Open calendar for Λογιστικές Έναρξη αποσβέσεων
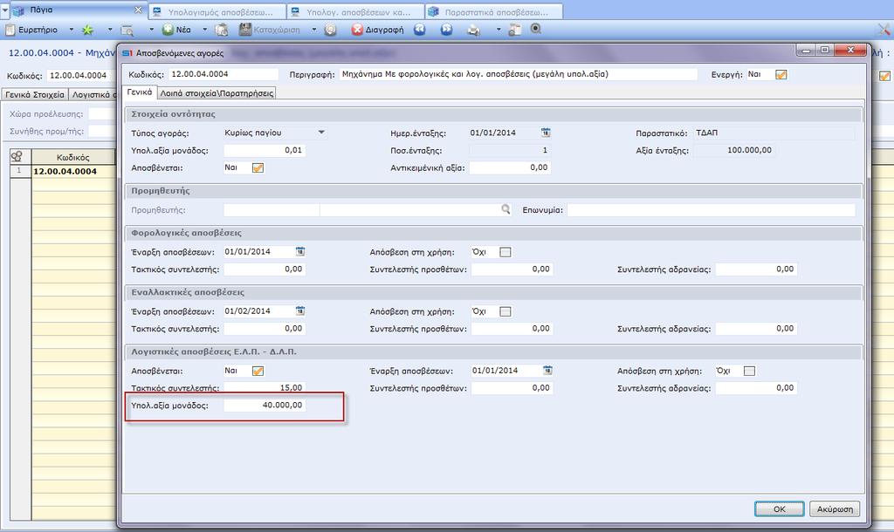The image size is (894, 532). pos(547,371)
